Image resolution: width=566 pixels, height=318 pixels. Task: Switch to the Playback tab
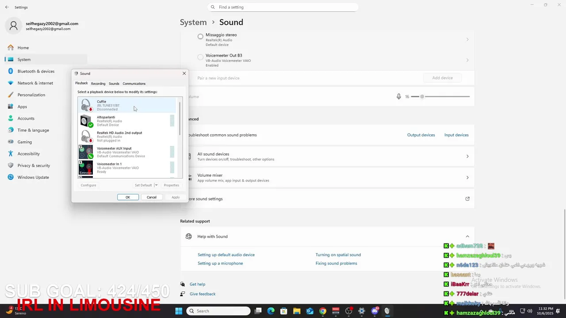click(x=81, y=83)
